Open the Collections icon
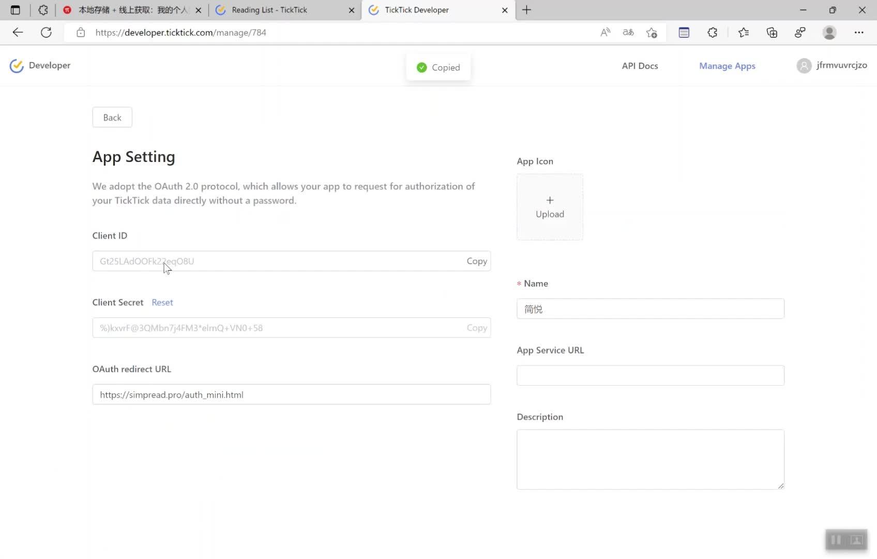The height and width of the screenshot is (559, 877). (772, 33)
